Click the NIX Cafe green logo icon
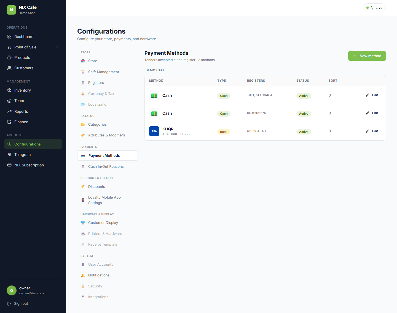The image size is (397, 313). (11, 10)
